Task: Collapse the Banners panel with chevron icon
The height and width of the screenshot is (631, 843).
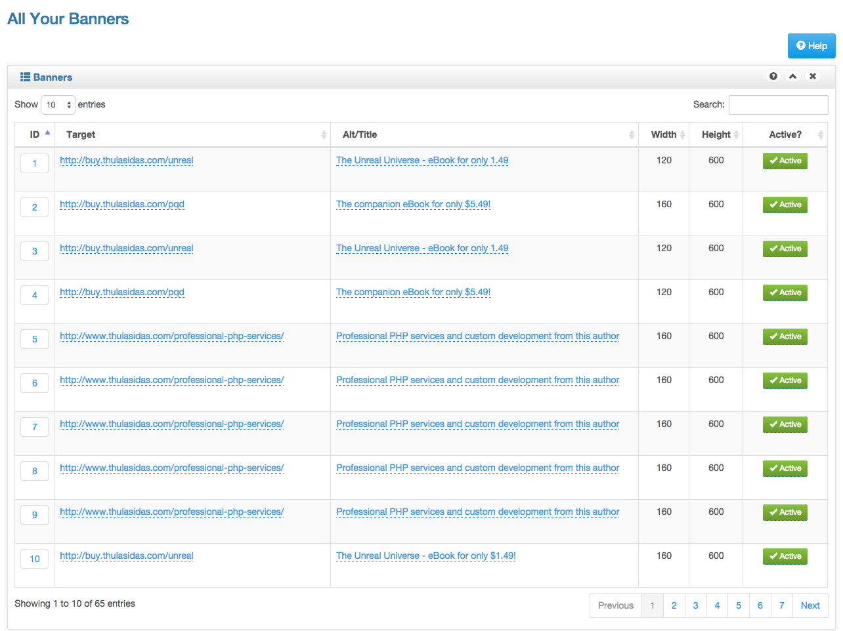Action: [793, 76]
